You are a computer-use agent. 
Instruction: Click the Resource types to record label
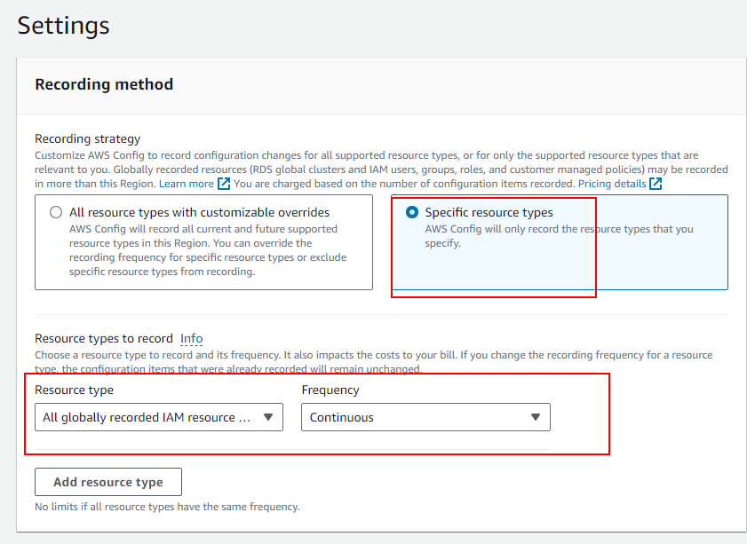coord(104,338)
